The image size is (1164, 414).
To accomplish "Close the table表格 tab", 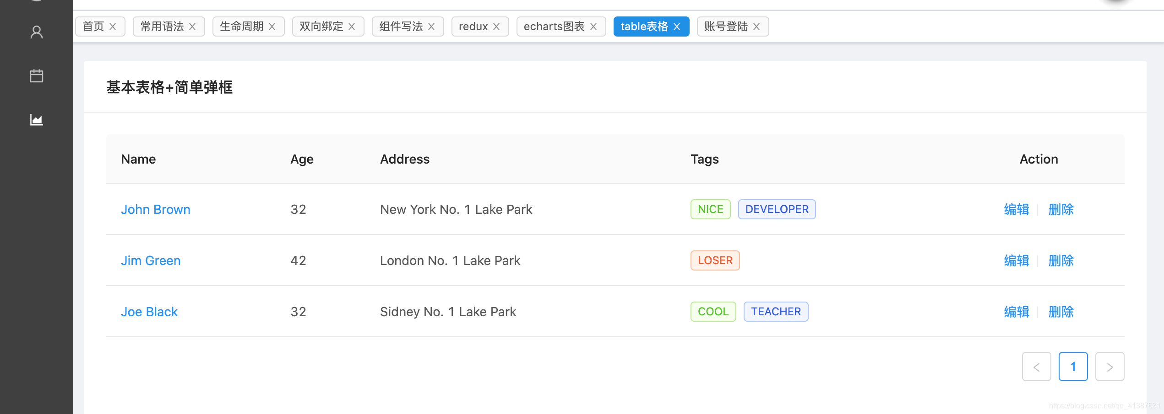I will pos(677,26).
